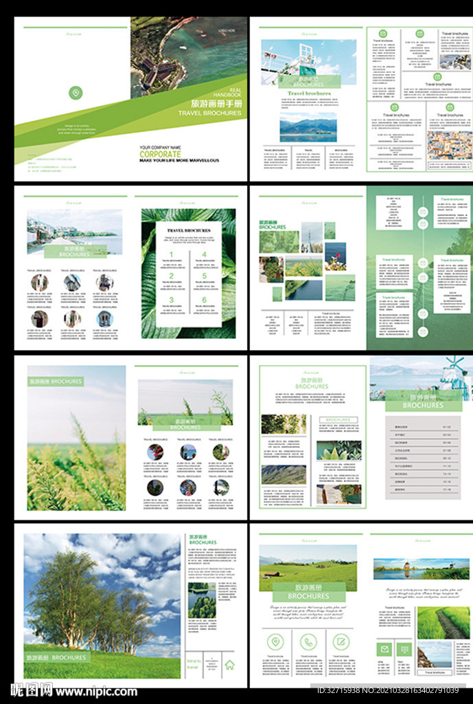Click the outlined location pin circle icon

[x=275, y=641]
